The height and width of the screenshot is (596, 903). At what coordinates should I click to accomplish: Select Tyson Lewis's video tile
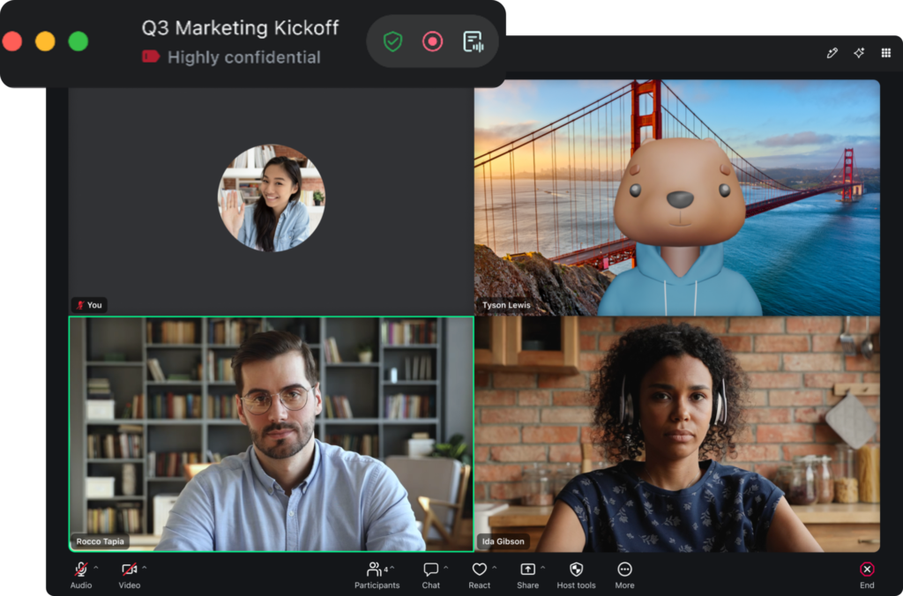tap(676, 197)
